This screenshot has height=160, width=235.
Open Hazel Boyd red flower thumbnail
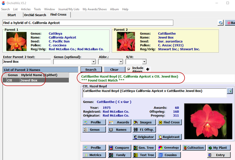point(208,121)
